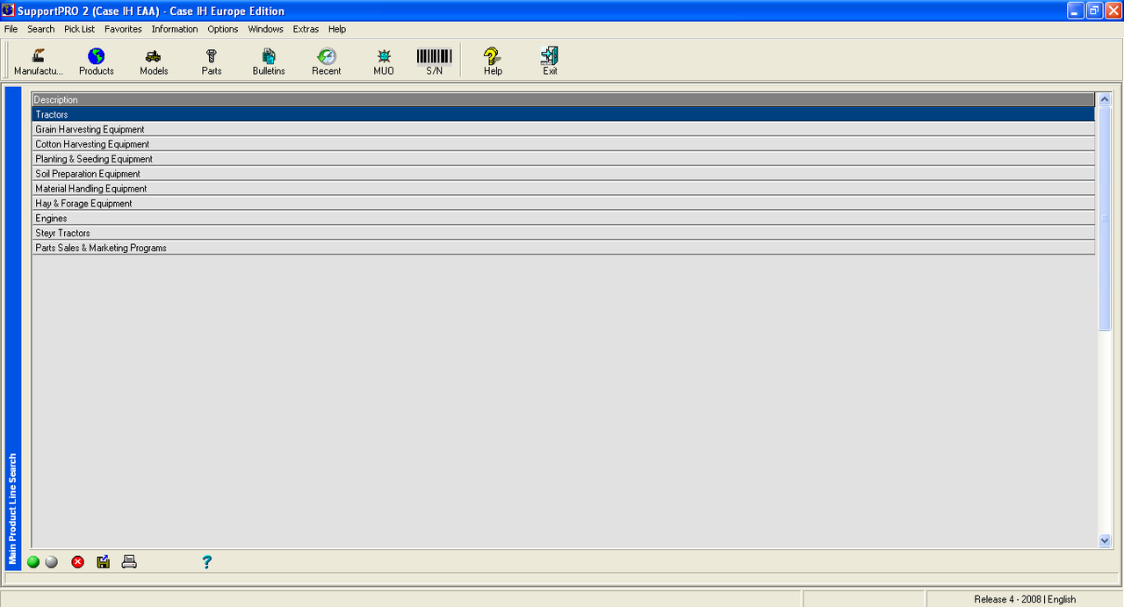Open the Options menu
This screenshot has height=607, width=1124.
click(223, 29)
